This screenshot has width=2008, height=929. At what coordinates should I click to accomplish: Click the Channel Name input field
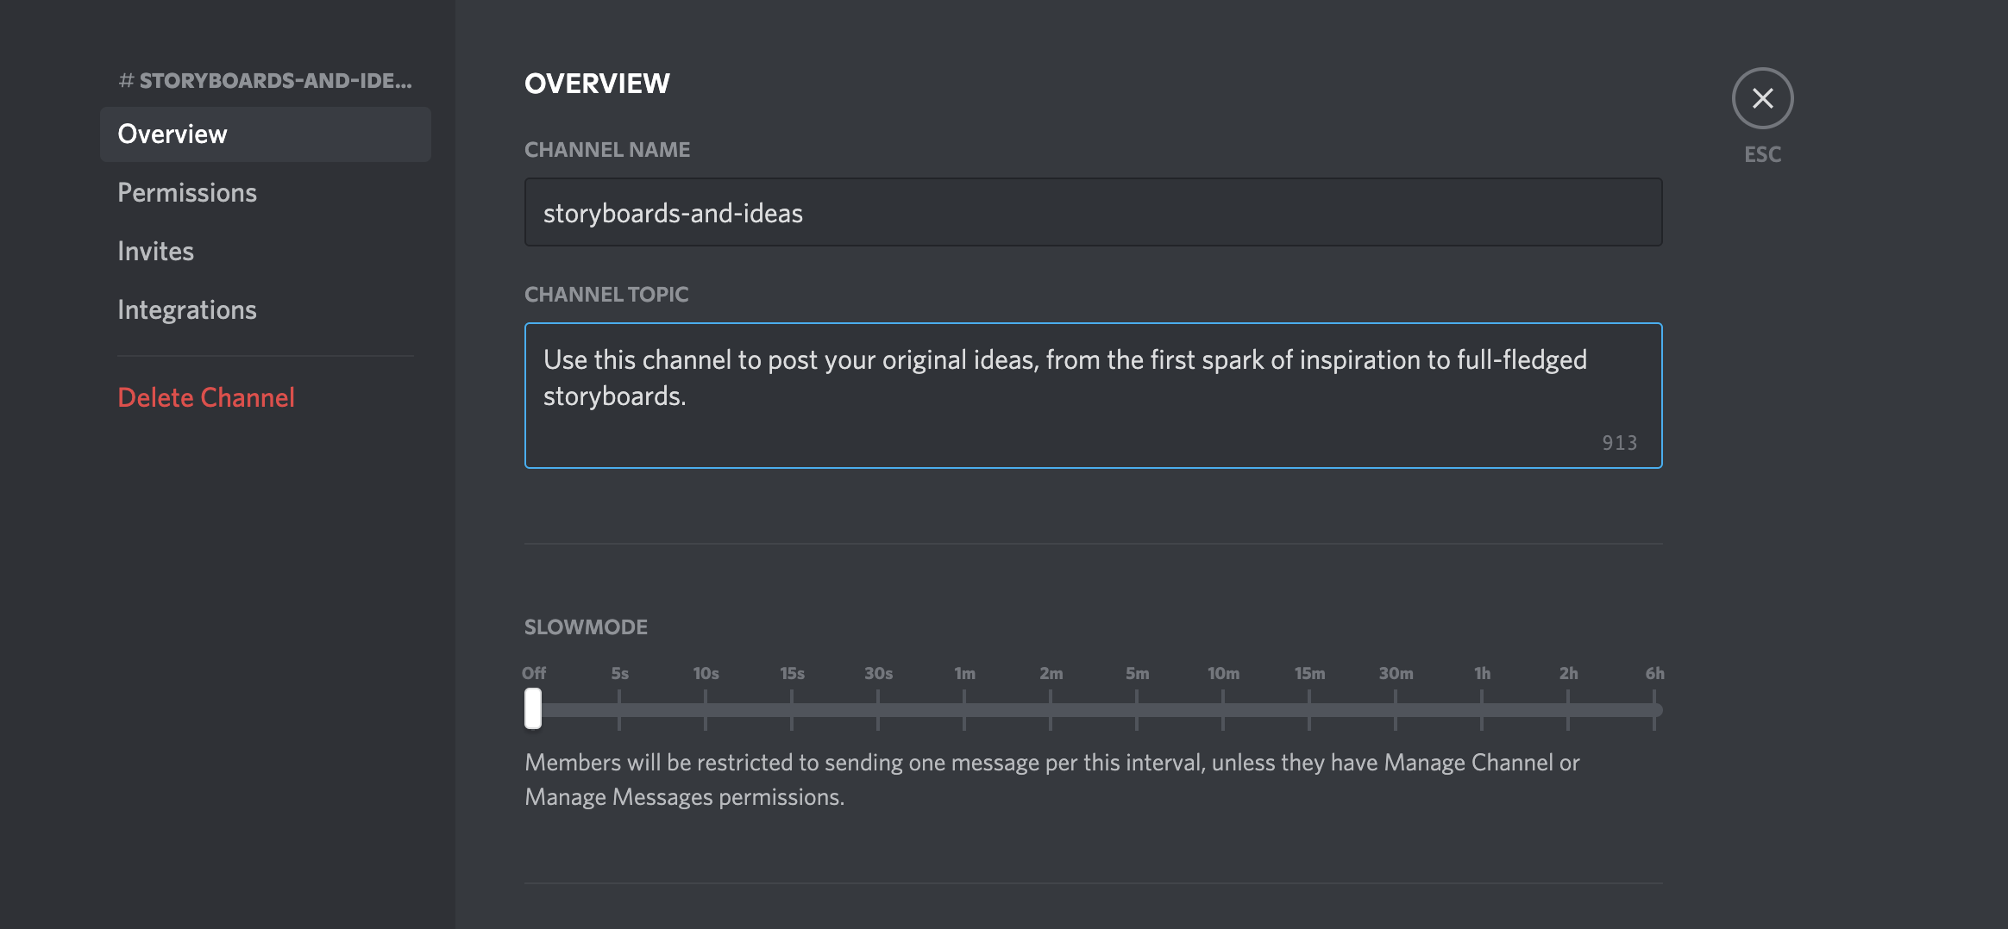tap(1093, 213)
